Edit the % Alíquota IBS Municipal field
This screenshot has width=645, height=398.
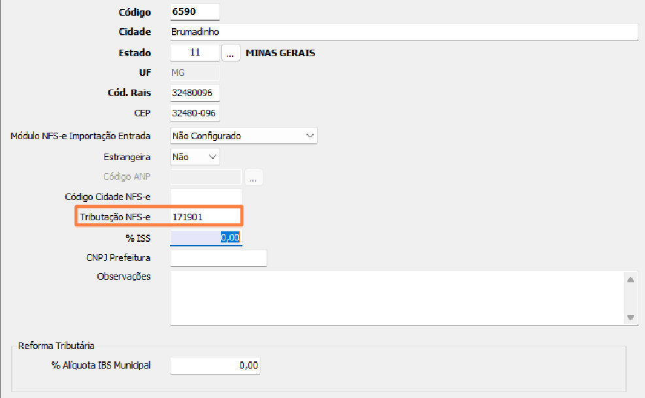point(215,365)
